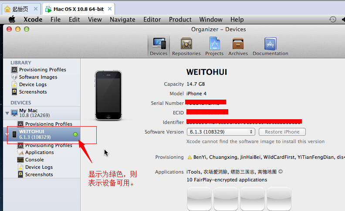
Task: Open the Xcode menu
Action: tap(33, 20)
